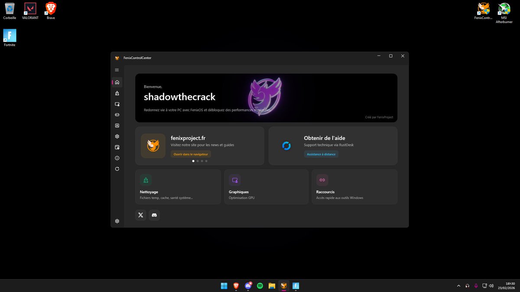Image resolution: width=520 pixels, height=292 pixels.
Task: Open the info section from the sidebar
Action: pyautogui.click(x=117, y=158)
